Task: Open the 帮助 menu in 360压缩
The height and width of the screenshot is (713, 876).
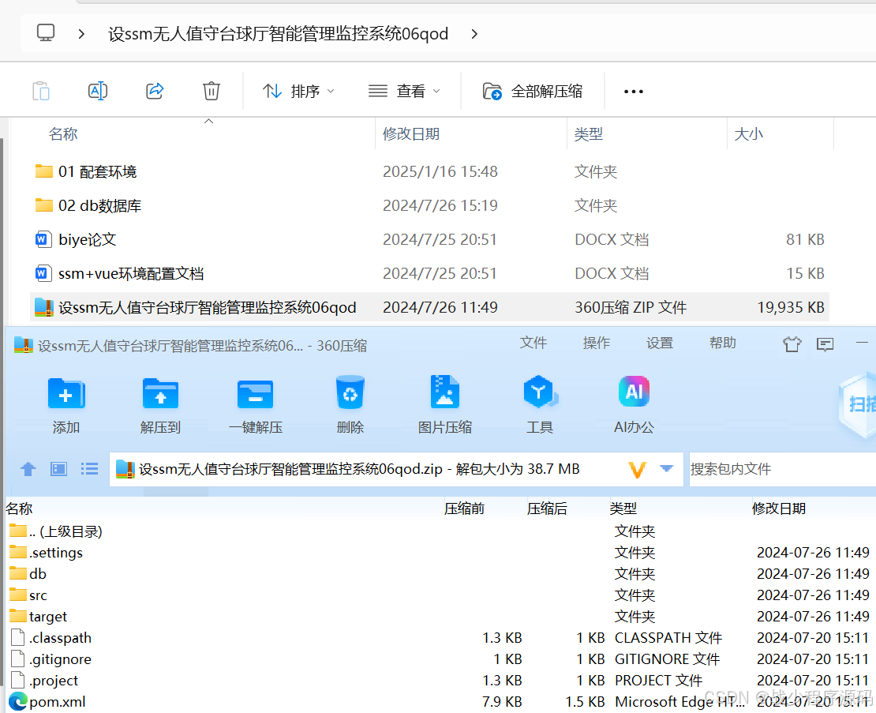Action: tap(722, 343)
